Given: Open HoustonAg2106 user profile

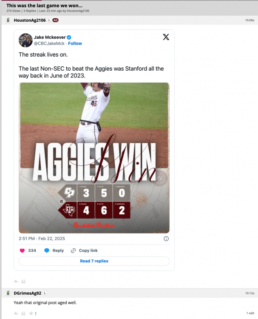Looking at the screenshot, I should click(x=30, y=20).
